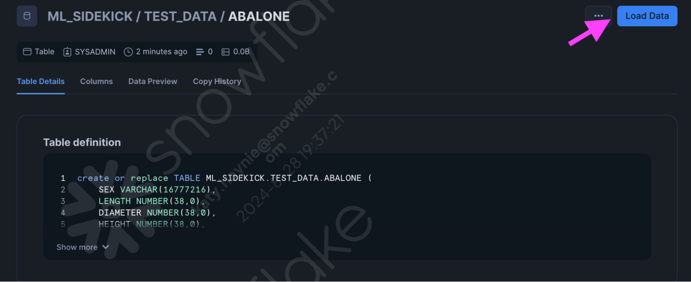Viewport: 691px width, 282px height.
Task: Click the row count lines icon
Action: click(200, 52)
